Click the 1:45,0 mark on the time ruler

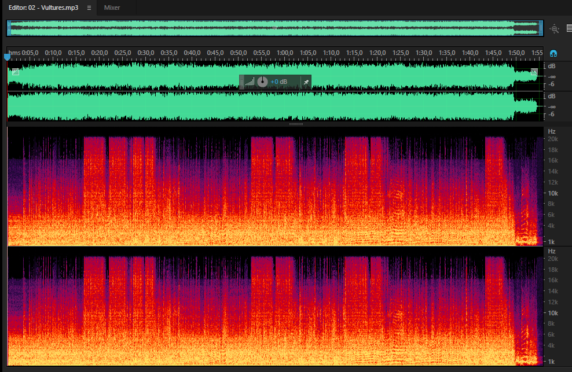click(493, 53)
